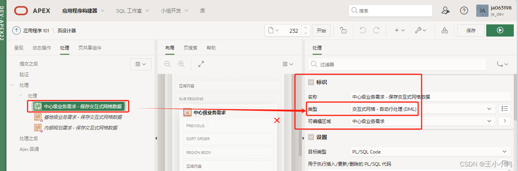Open the create plus menu

pos(400,30)
